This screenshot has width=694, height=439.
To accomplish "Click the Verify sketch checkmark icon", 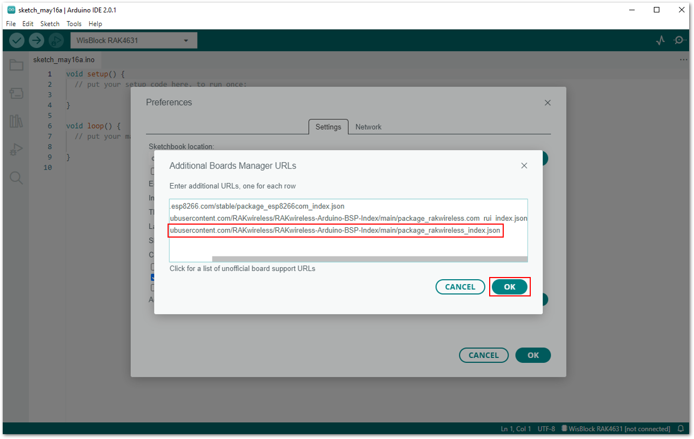I will click(x=17, y=40).
